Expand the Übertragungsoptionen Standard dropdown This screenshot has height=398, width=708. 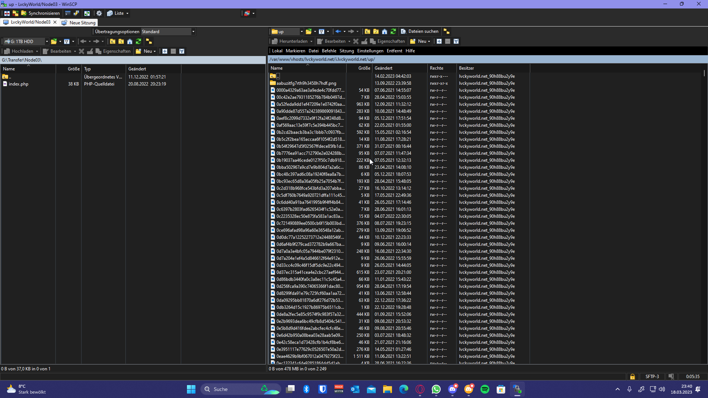pyautogui.click(x=193, y=32)
